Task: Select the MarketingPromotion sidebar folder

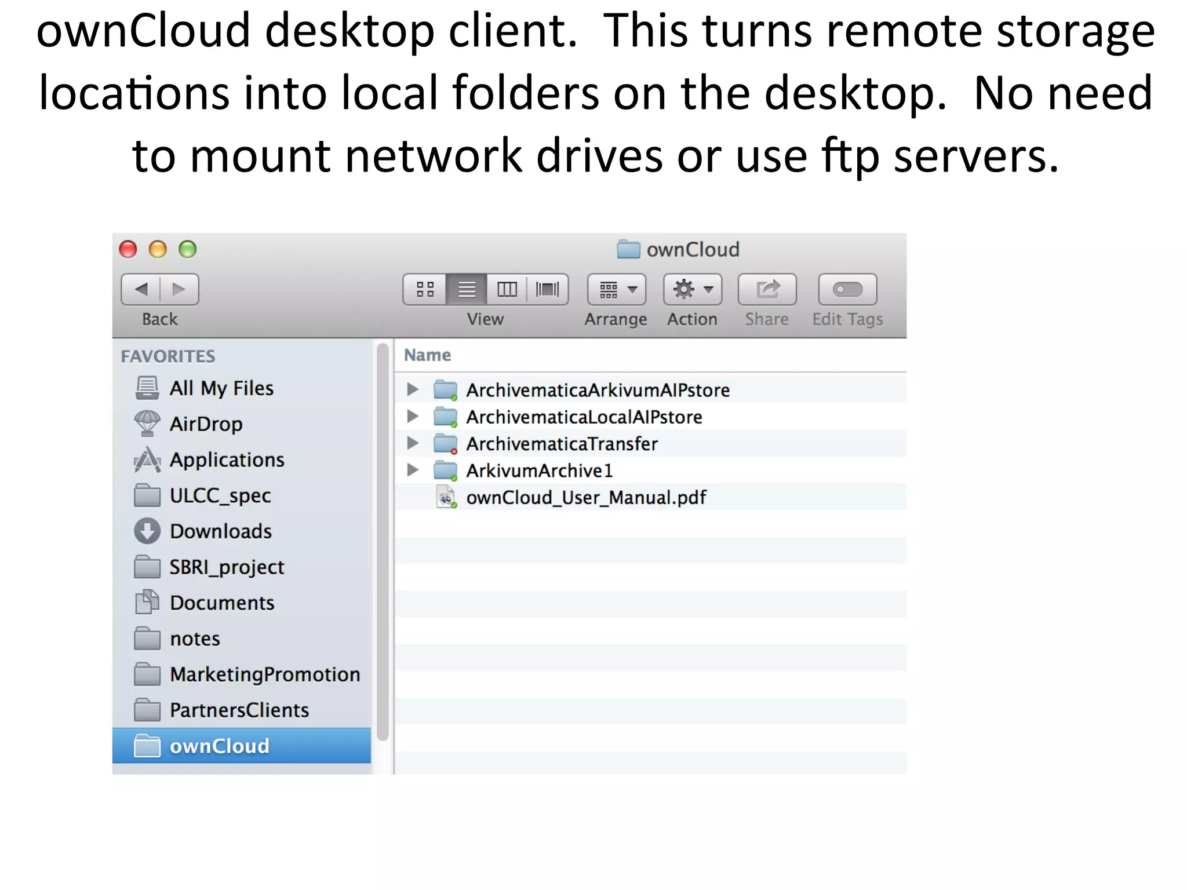Action: (242, 674)
